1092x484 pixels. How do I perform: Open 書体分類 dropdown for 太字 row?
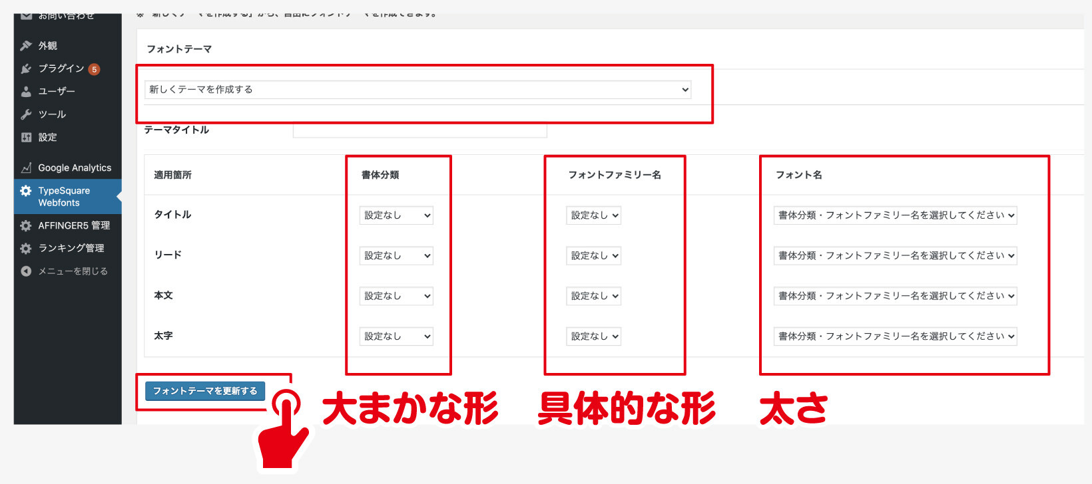(x=396, y=336)
